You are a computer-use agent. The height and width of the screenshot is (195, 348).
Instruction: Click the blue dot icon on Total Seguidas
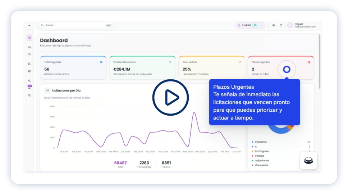coord(101,62)
